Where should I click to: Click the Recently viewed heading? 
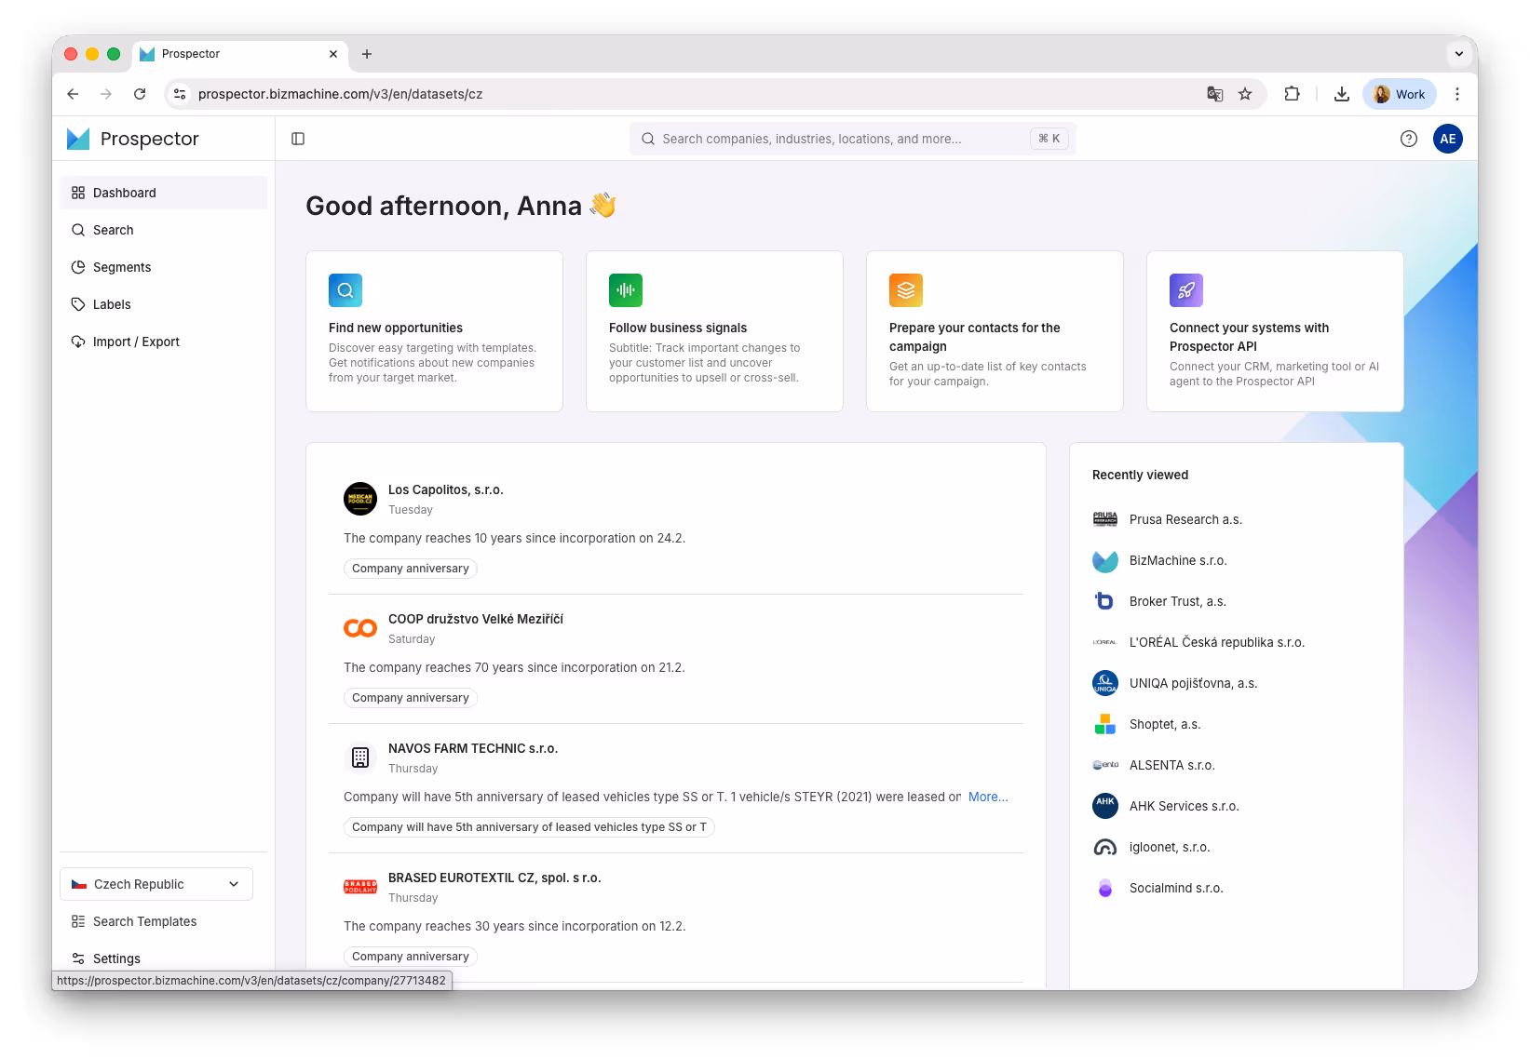pyautogui.click(x=1140, y=475)
